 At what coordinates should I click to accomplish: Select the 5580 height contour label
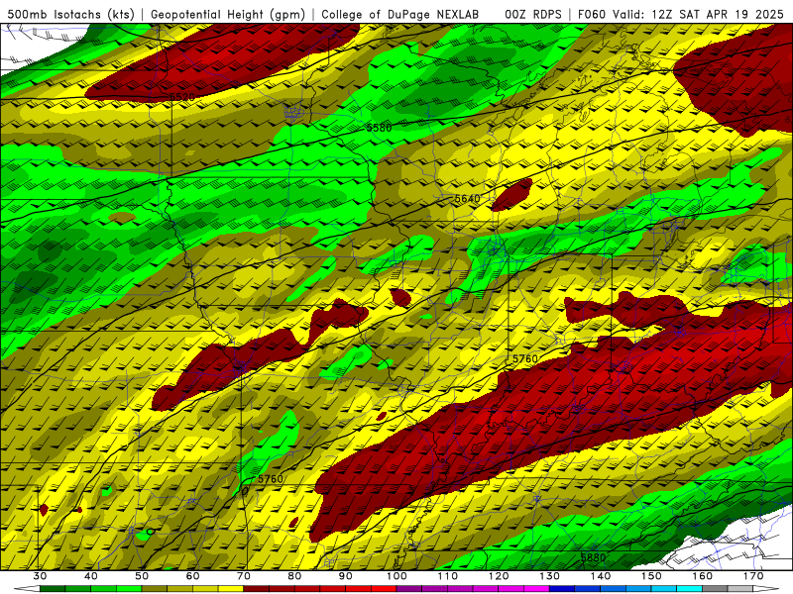click(379, 128)
